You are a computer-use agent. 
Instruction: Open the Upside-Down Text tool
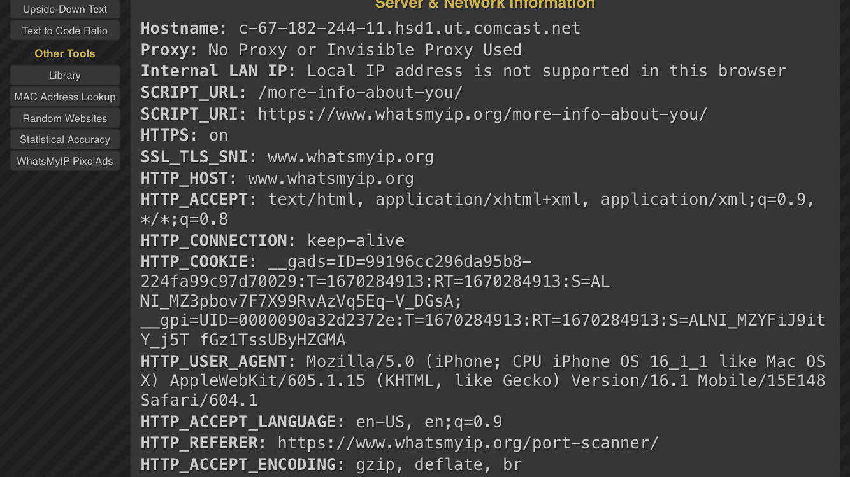[64, 8]
